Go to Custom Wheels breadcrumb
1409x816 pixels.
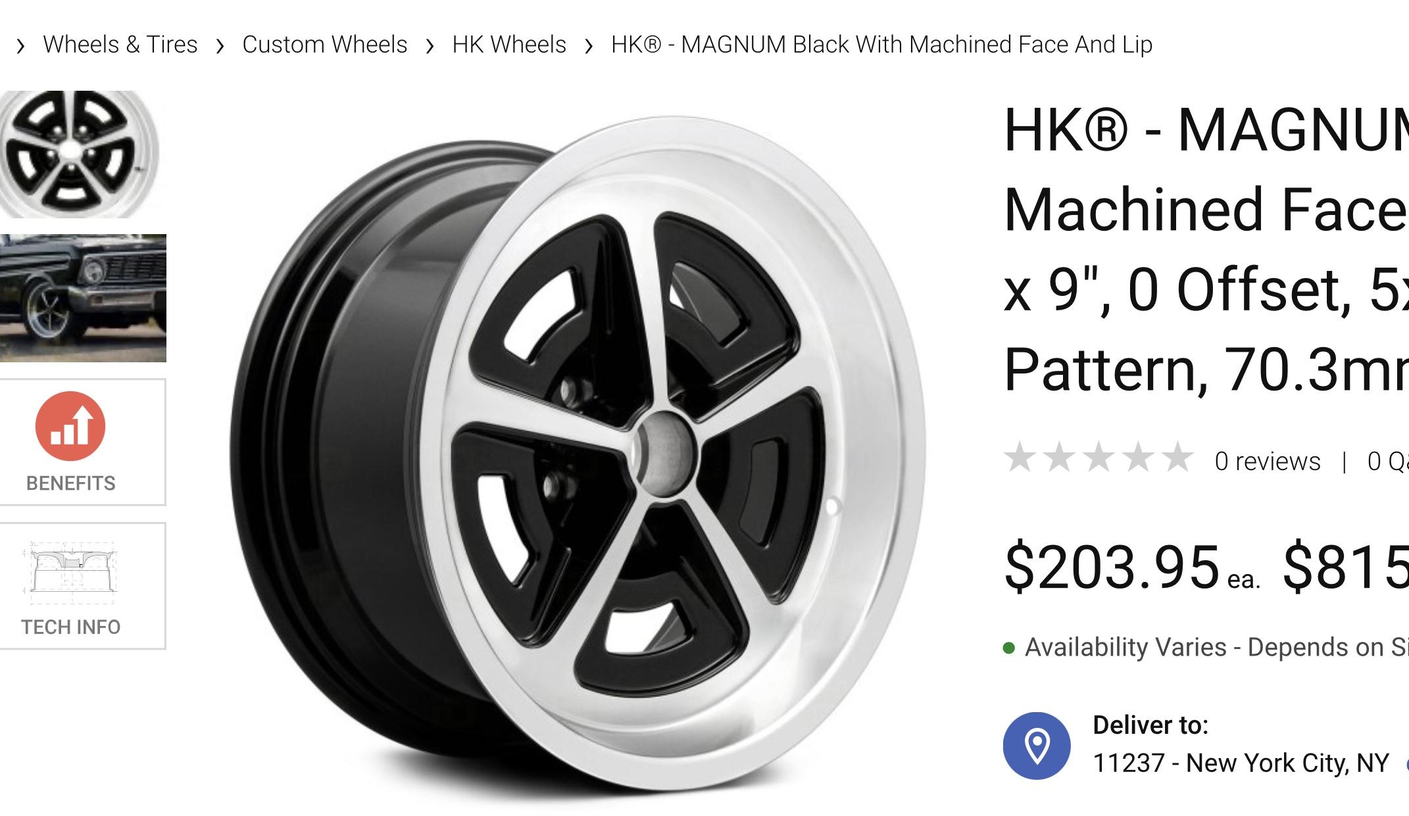(325, 45)
